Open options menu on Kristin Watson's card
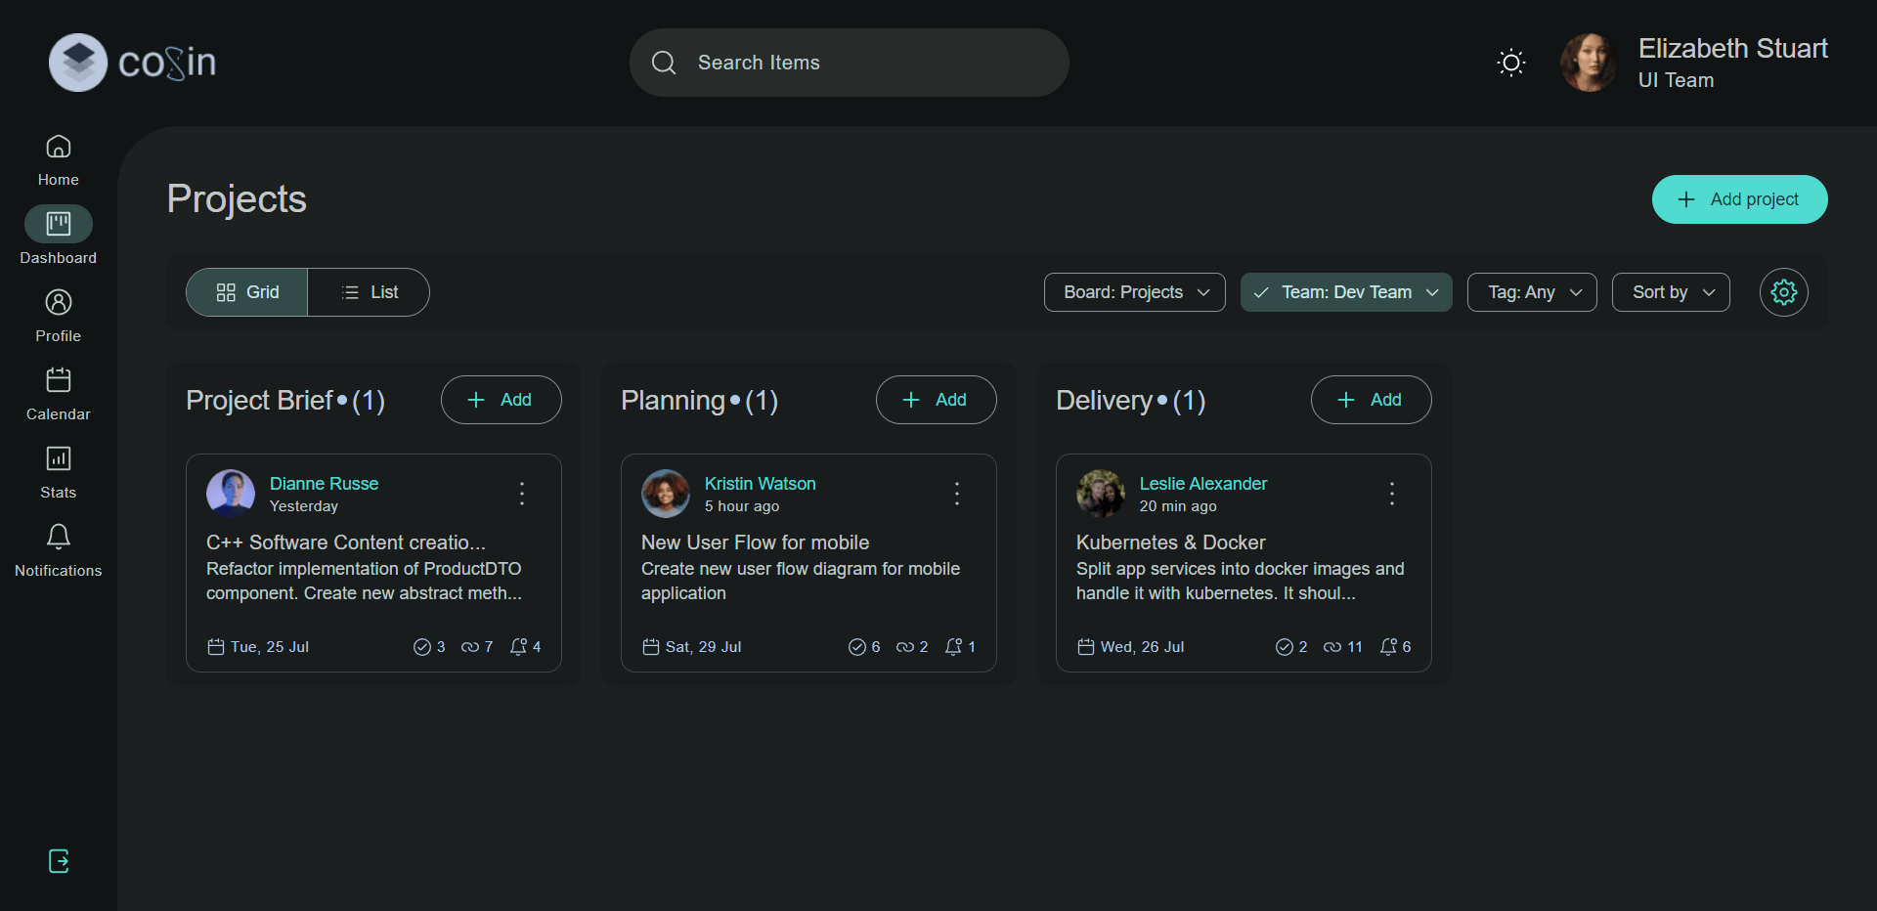1877x911 pixels. tap(956, 493)
